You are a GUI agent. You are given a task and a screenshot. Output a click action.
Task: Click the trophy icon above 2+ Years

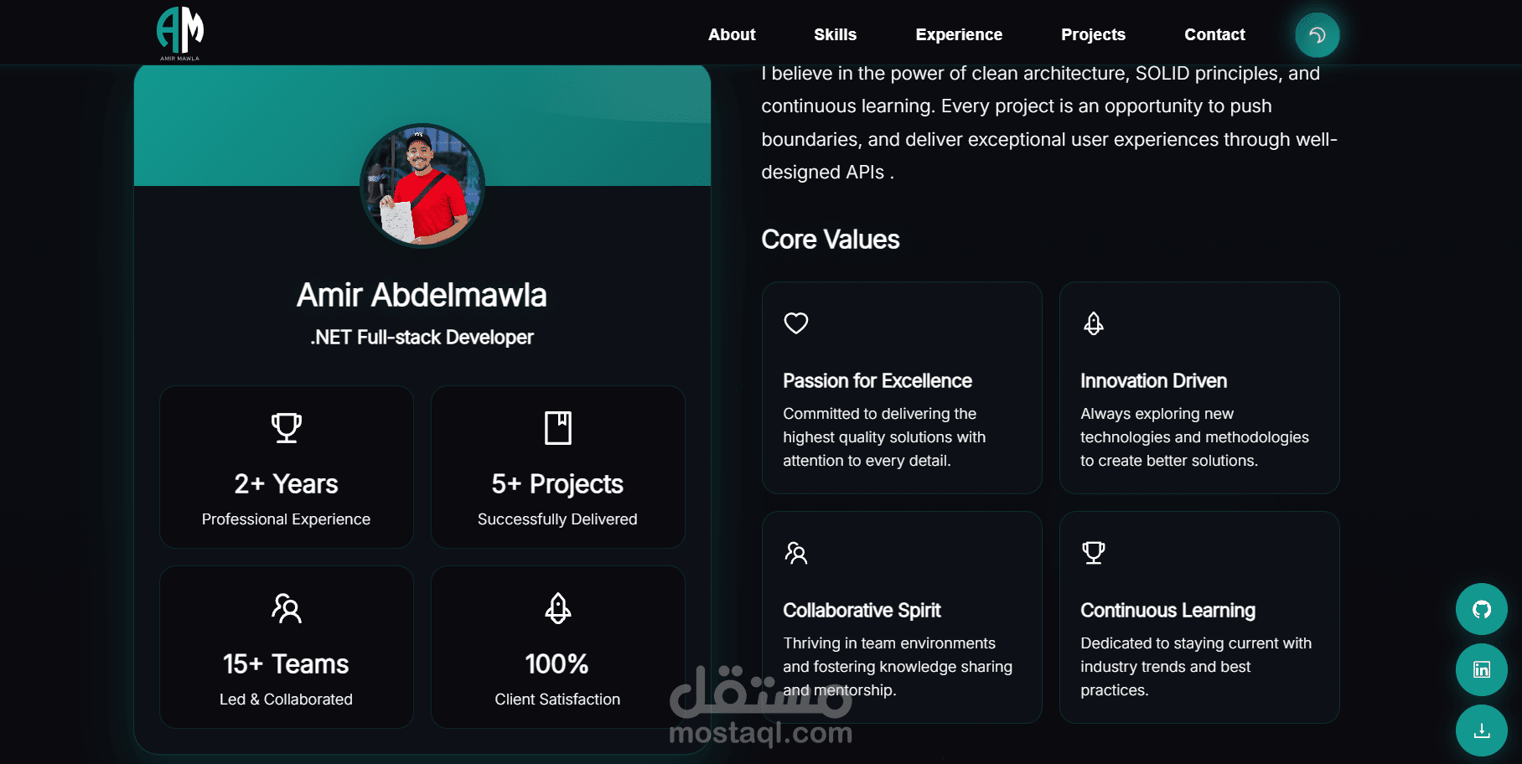(x=287, y=427)
